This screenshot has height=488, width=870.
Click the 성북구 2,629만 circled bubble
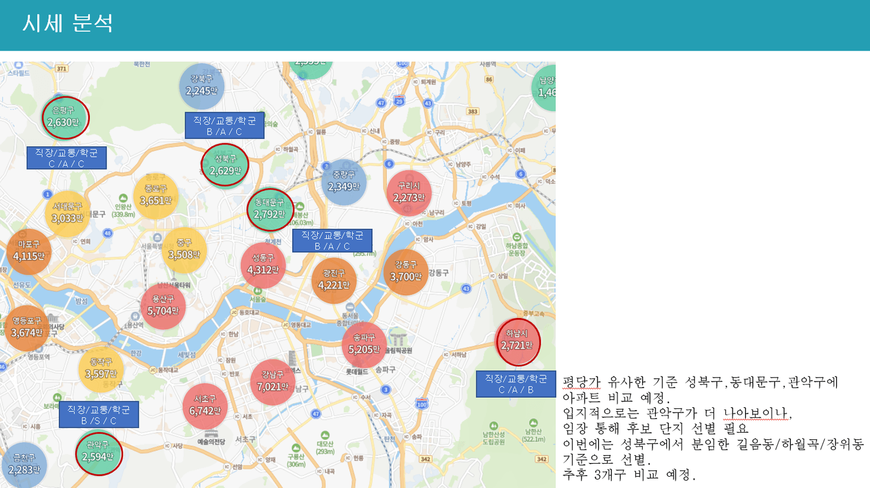[225, 165]
